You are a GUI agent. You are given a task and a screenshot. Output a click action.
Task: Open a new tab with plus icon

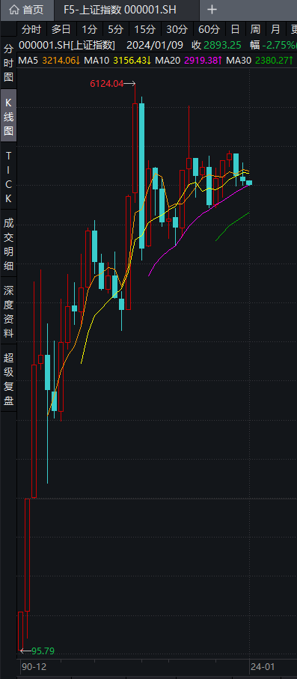[x=212, y=10]
